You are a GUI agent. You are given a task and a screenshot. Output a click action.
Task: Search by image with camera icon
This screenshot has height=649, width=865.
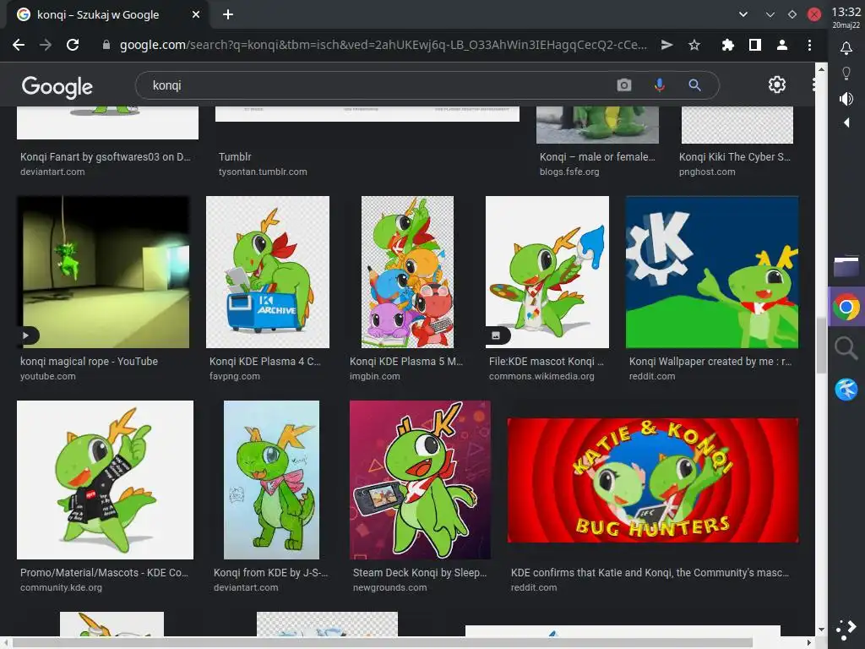(x=624, y=85)
